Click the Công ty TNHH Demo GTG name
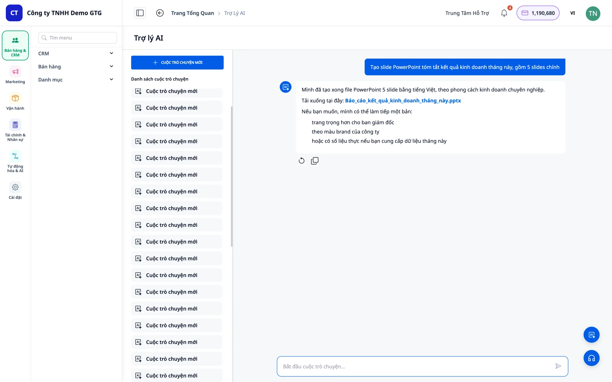Screen dimensions: 612x382 pyautogui.click(x=64, y=13)
